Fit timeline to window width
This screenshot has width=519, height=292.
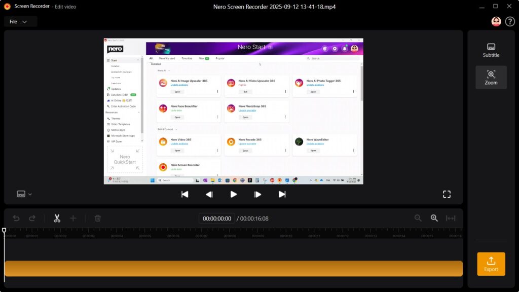(x=450, y=218)
